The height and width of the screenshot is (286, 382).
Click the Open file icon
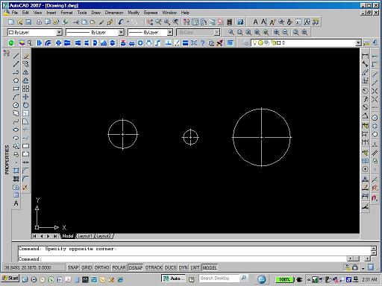(x=20, y=22)
